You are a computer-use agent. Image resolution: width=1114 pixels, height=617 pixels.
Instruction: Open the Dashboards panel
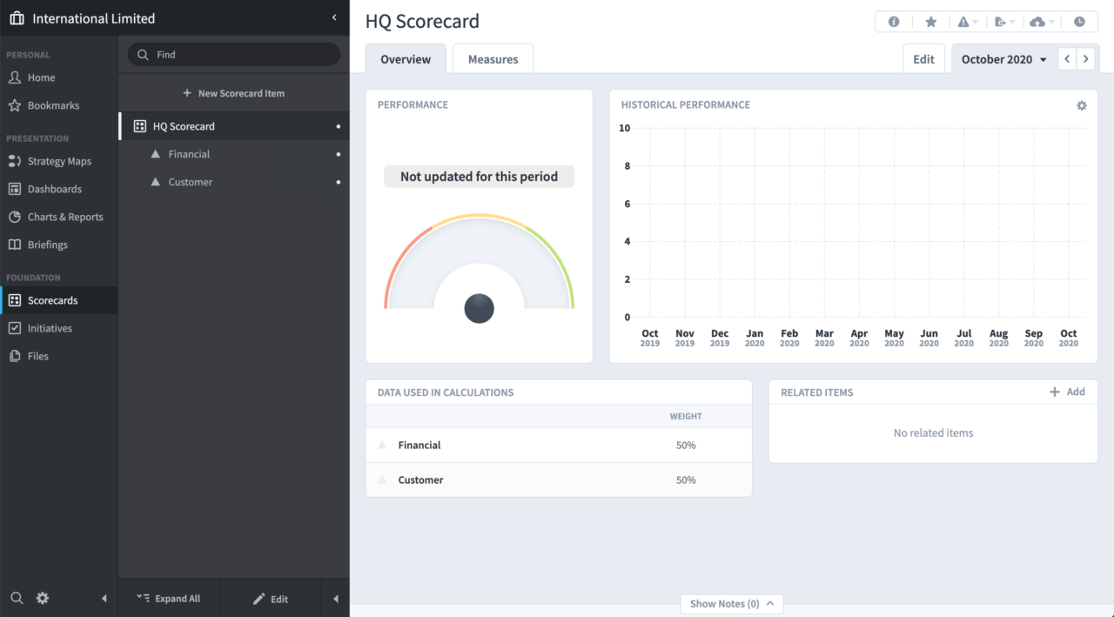pos(15,189)
